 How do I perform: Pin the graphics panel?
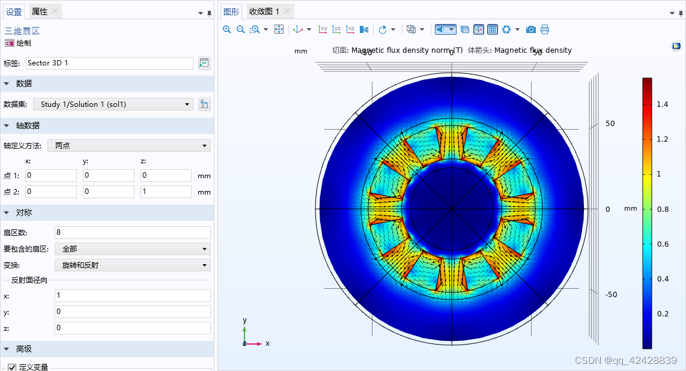point(681,13)
